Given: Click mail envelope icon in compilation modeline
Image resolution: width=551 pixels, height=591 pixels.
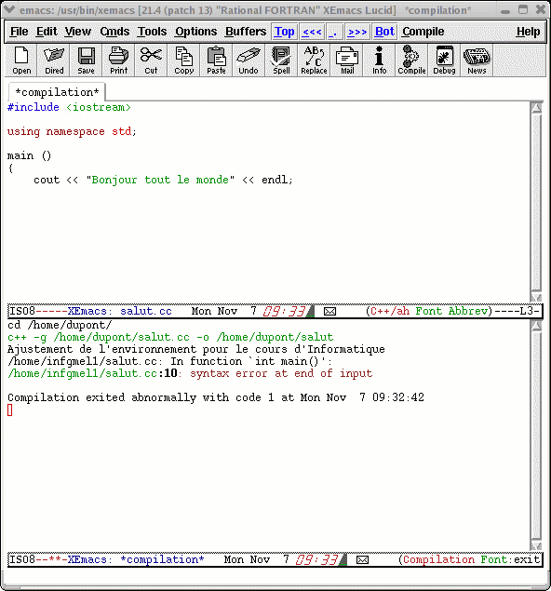Looking at the screenshot, I should pos(362,559).
